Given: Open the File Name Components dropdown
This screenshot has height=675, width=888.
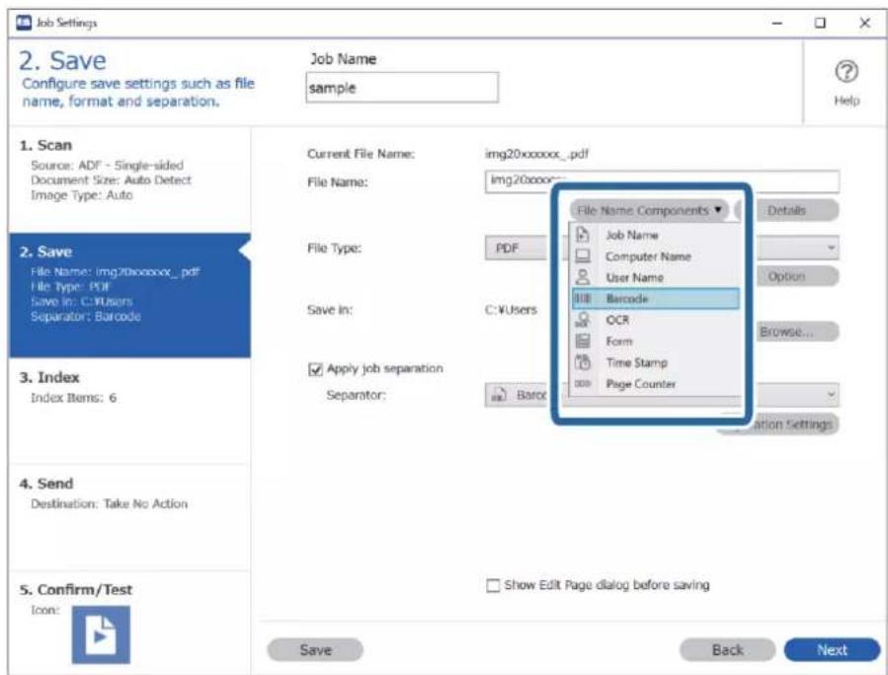Looking at the screenshot, I should (x=648, y=210).
